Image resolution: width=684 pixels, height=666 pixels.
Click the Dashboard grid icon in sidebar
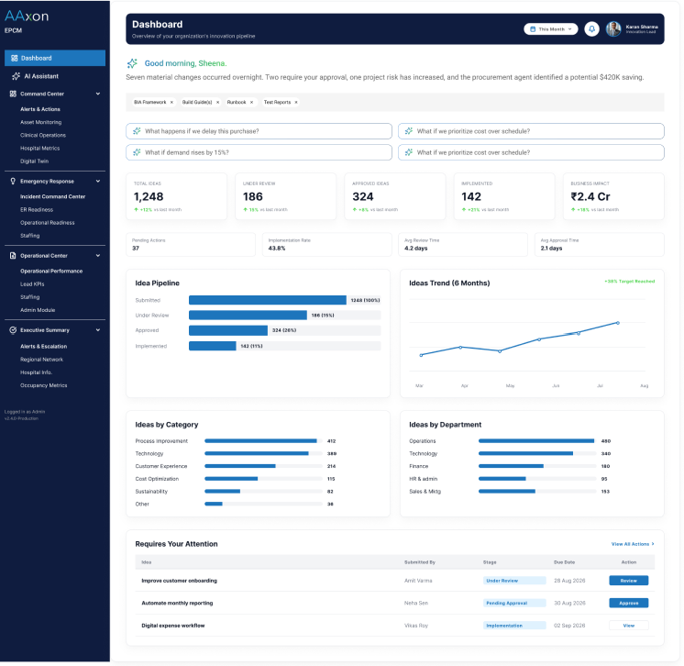(x=15, y=58)
